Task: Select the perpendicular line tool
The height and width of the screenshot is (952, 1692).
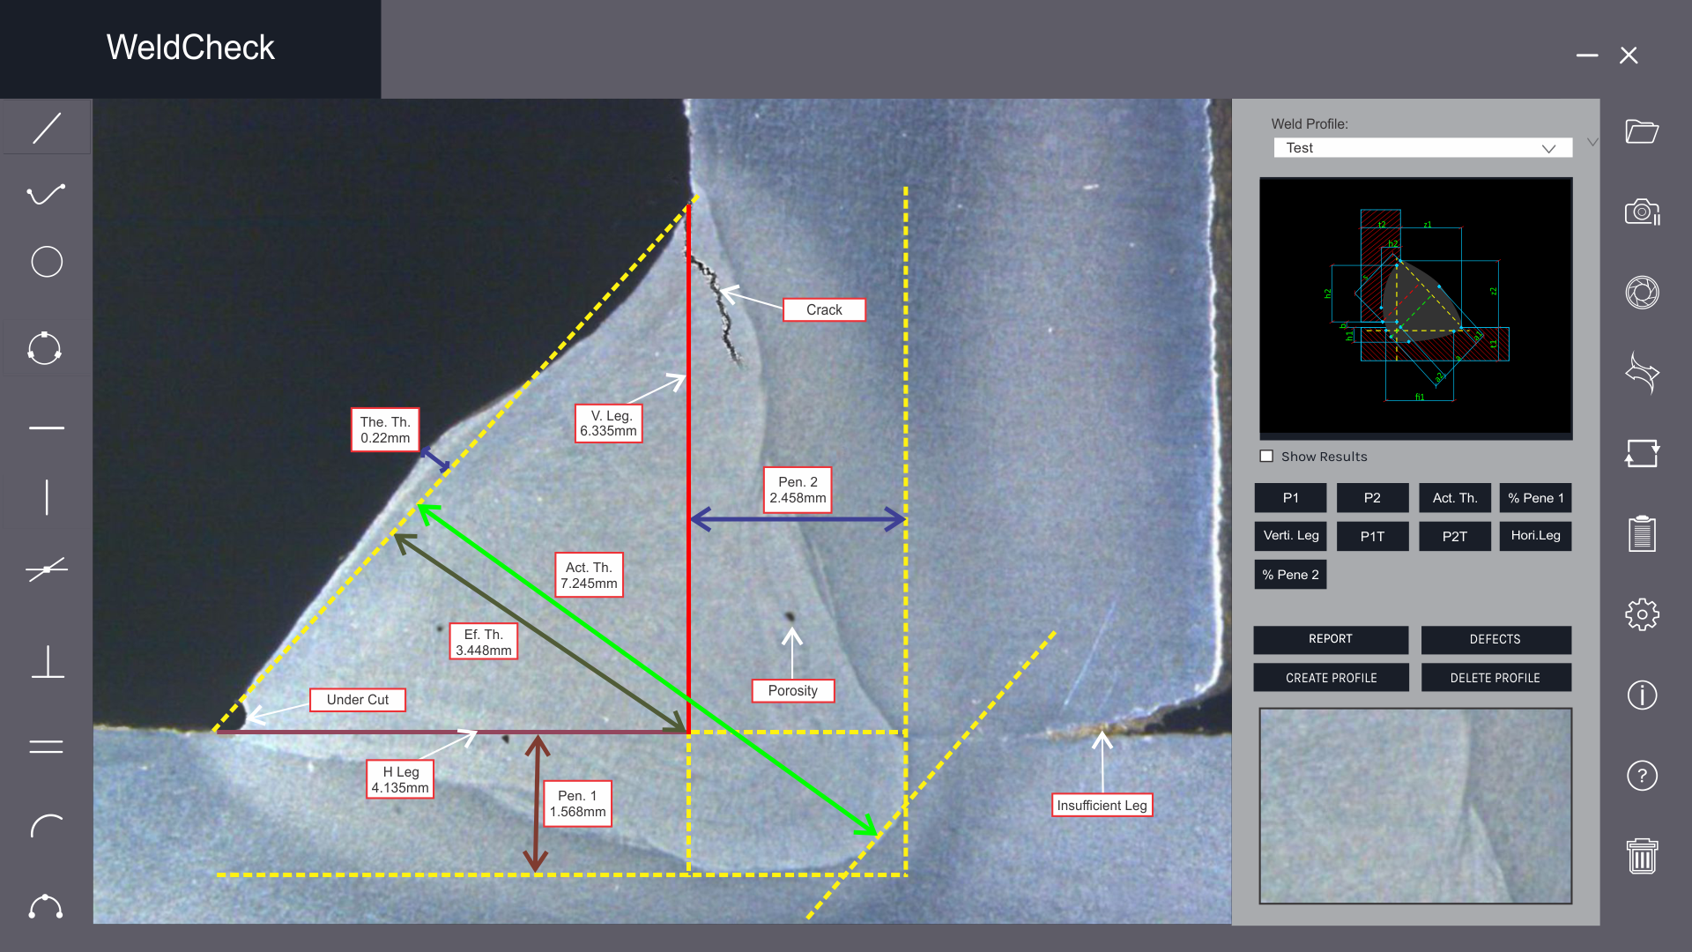Action: [48, 661]
